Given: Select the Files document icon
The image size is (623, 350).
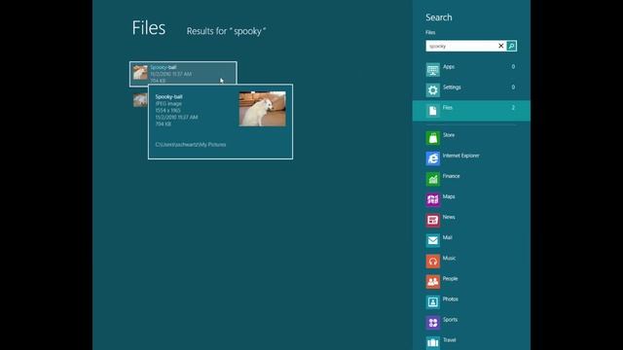Looking at the screenshot, I should click(x=432, y=111).
